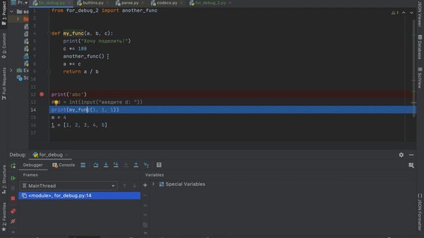Image resolution: width=424 pixels, height=238 pixels.
Task: Go to previous highlighted error
Action: point(403,13)
